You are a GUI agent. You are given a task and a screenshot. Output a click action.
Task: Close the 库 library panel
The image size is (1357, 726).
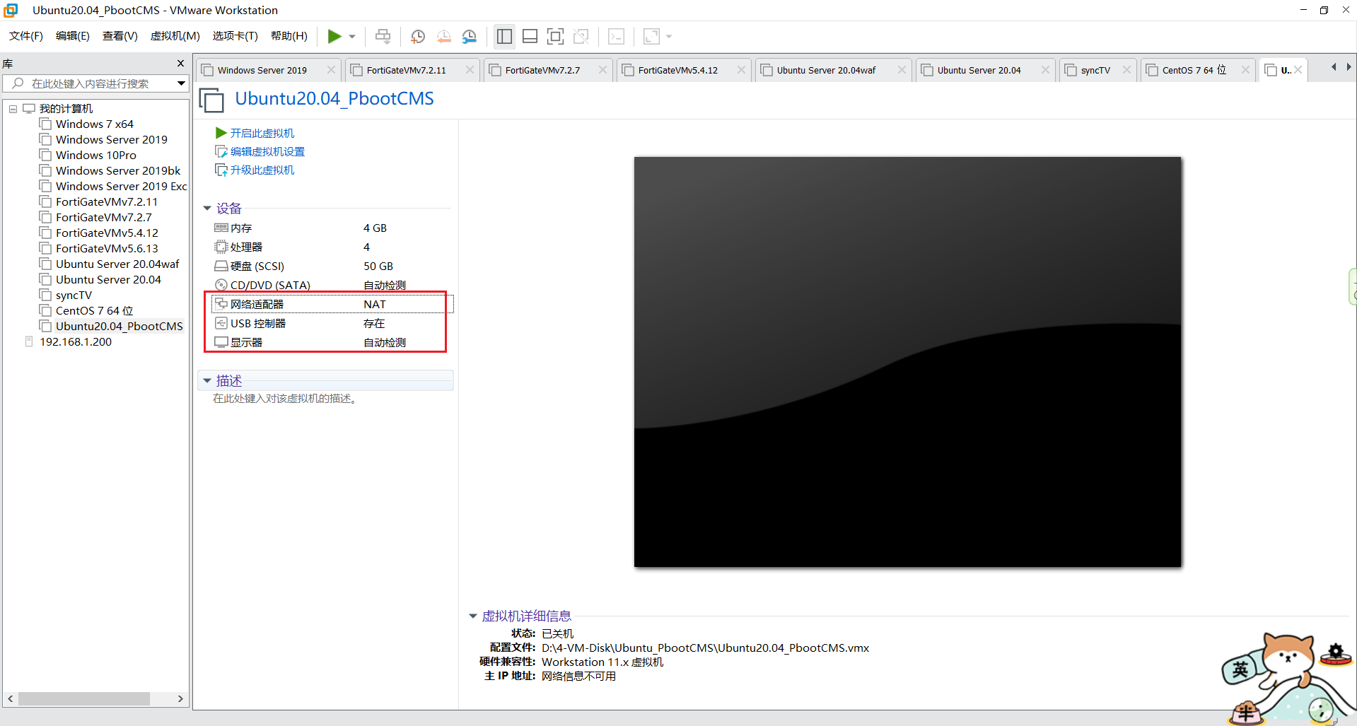[x=180, y=64]
